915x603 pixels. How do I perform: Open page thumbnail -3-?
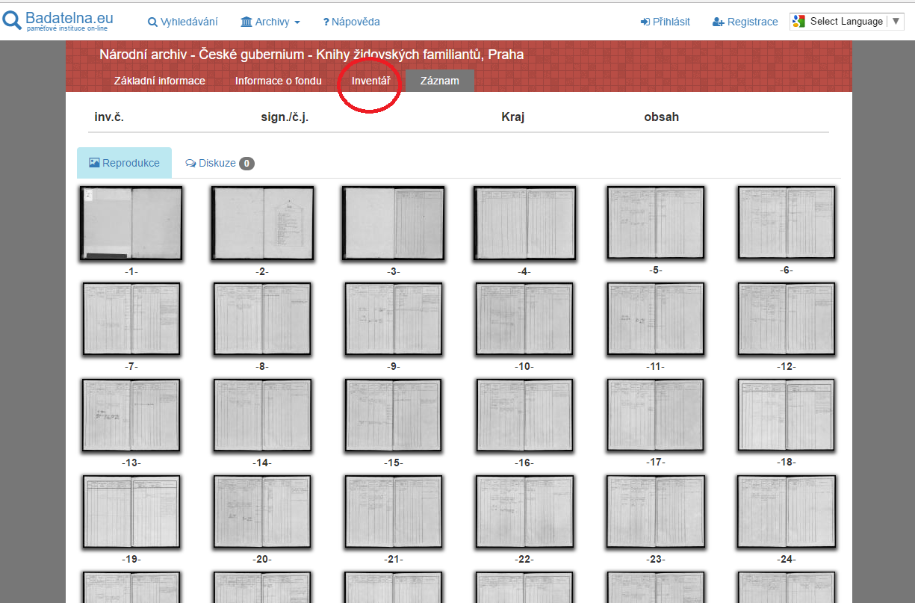click(x=394, y=224)
